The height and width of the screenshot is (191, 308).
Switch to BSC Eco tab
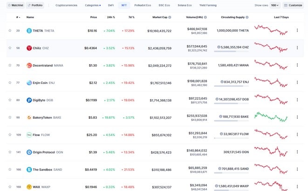click(x=164, y=5)
